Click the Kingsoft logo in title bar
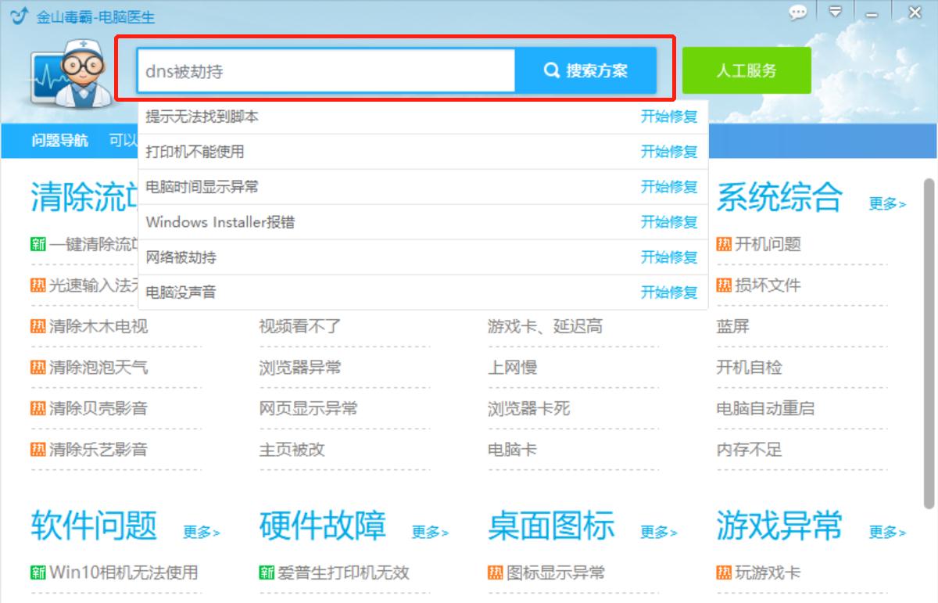Screen dimensions: 938x603 click(x=19, y=16)
